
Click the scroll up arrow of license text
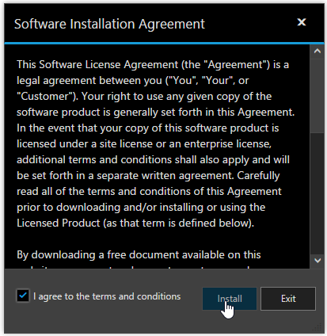pos(317,52)
